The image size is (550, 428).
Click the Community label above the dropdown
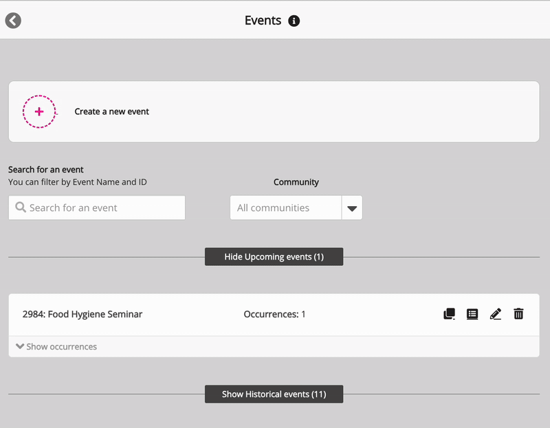[x=296, y=182]
